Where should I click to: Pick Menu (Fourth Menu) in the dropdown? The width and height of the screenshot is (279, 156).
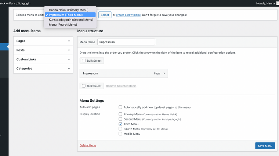(63, 25)
